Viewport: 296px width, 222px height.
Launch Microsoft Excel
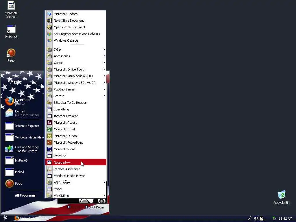pyautogui.click(x=75, y=129)
